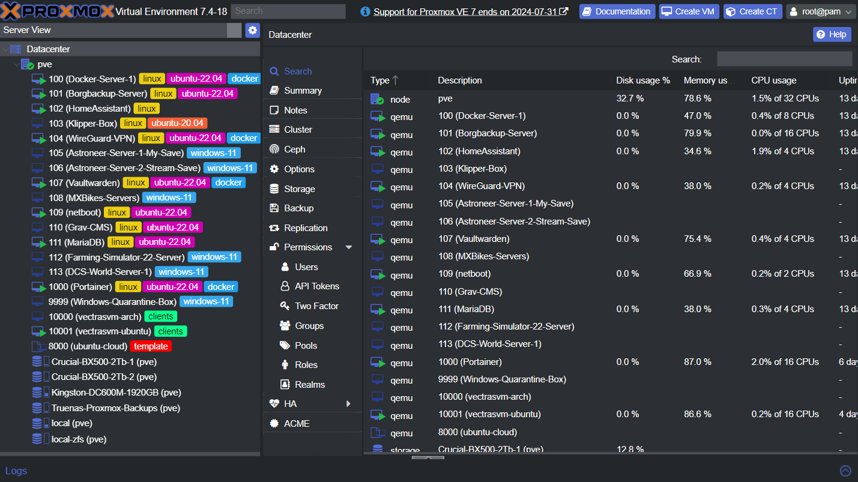
Task: Click the Backup floppy disk icon
Action: [274, 208]
